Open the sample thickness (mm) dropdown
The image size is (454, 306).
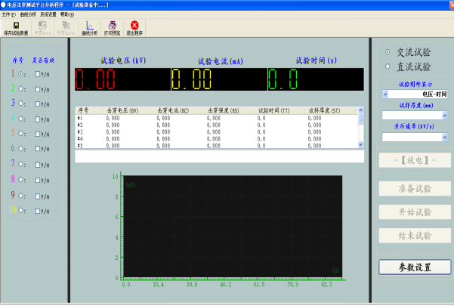point(444,116)
